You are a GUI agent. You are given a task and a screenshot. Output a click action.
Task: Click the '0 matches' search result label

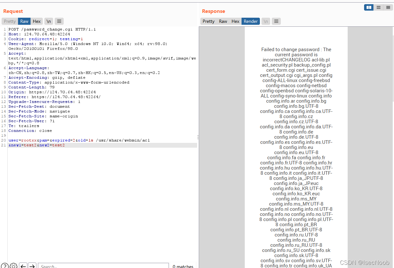pyautogui.click(x=183, y=266)
